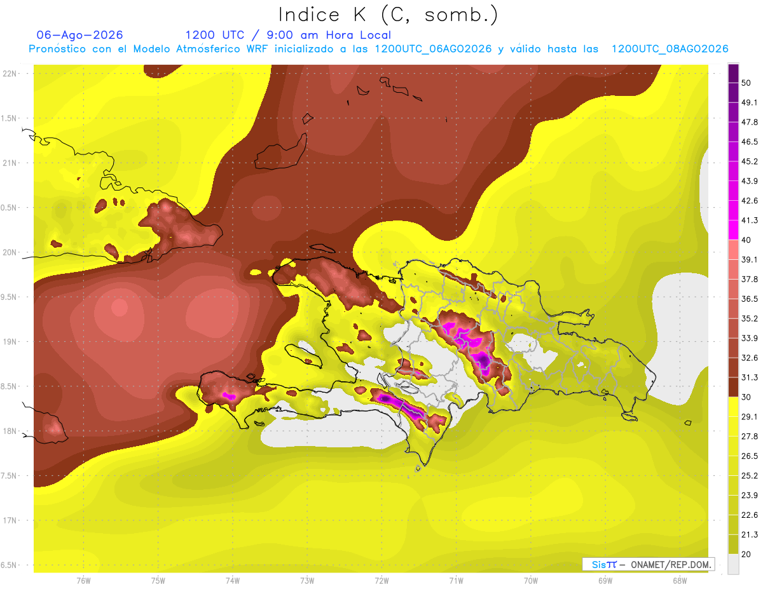Click the legend value '32.6'
The width and height of the screenshot is (763, 589).
click(x=750, y=358)
